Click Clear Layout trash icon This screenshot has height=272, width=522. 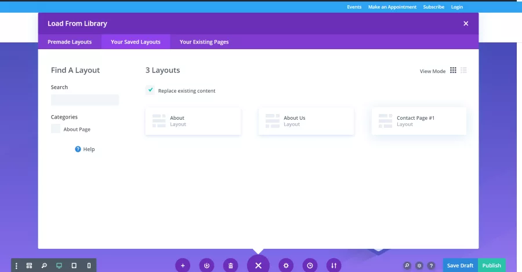pos(230,266)
